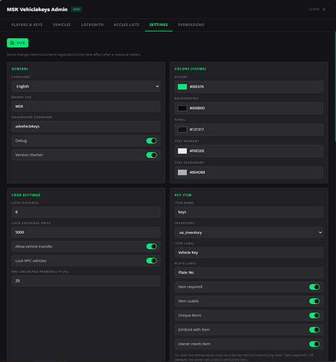Viewport: 336px width, 362px height.
Task: Click the Lock Distance input field
Action: click(86, 212)
